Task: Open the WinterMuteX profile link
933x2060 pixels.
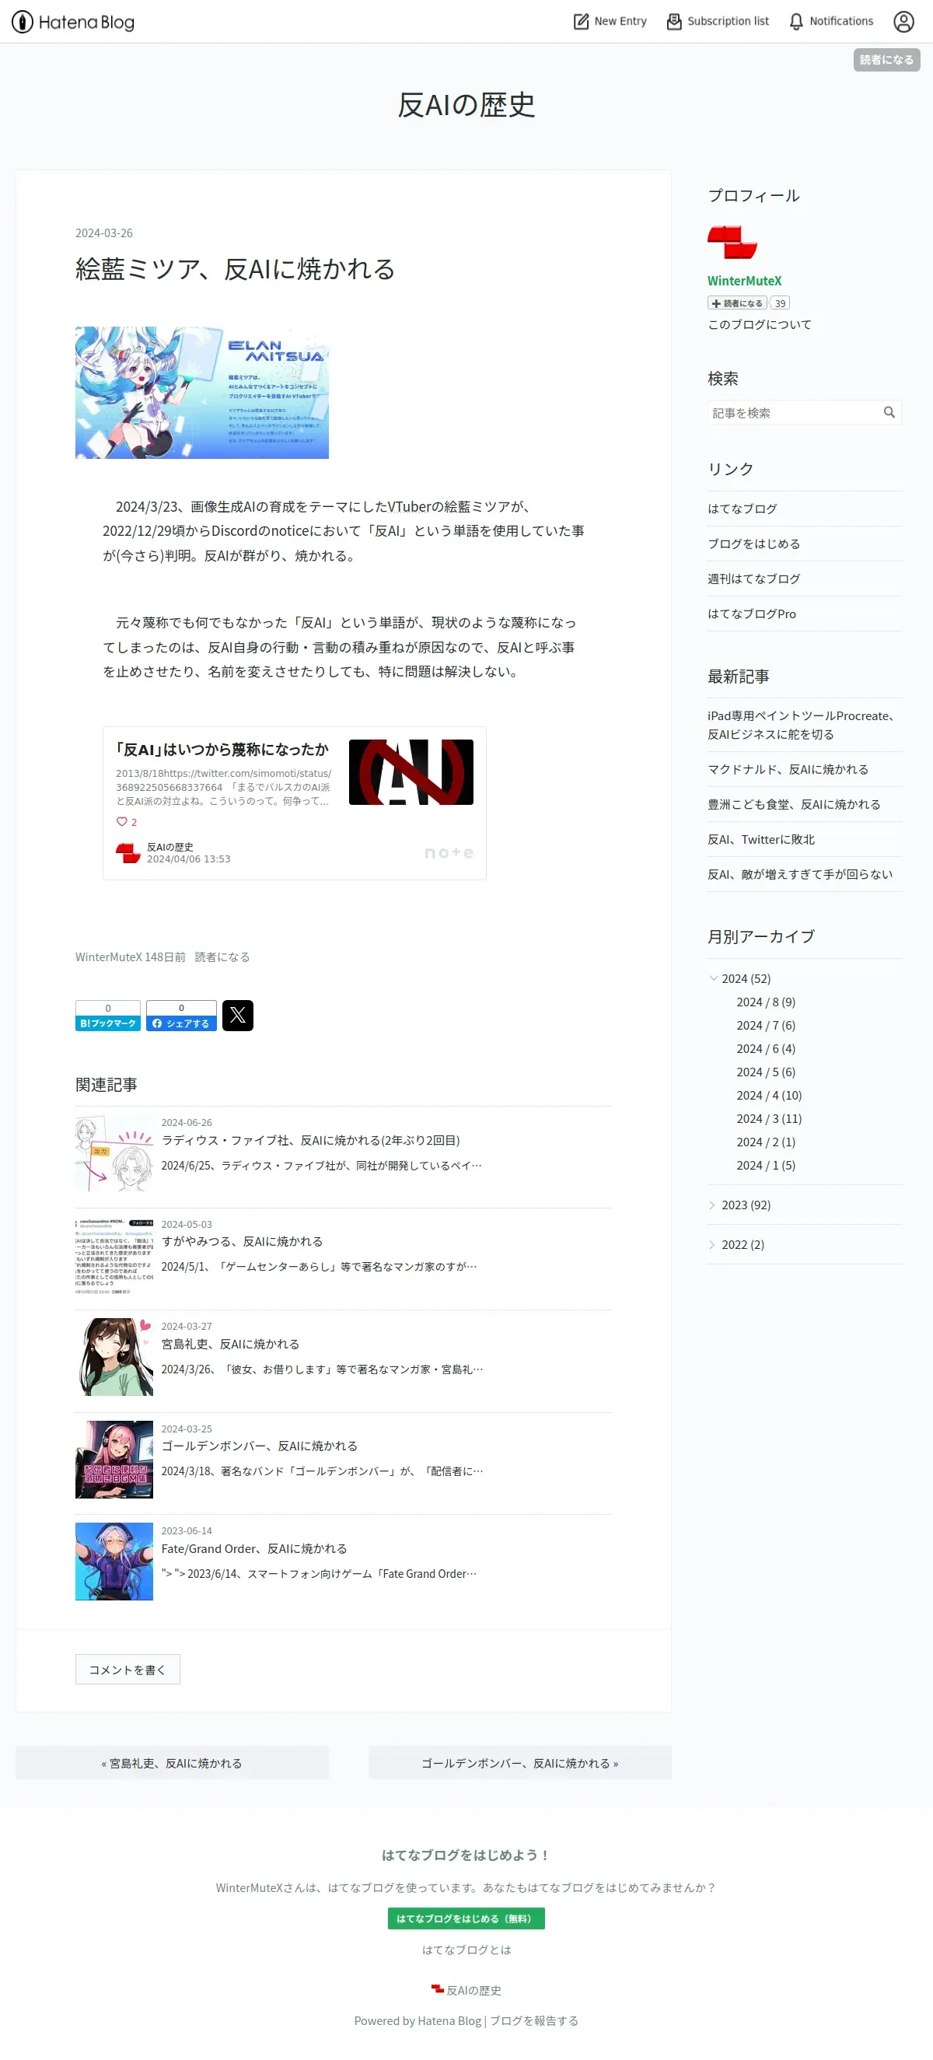Action: point(744,281)
